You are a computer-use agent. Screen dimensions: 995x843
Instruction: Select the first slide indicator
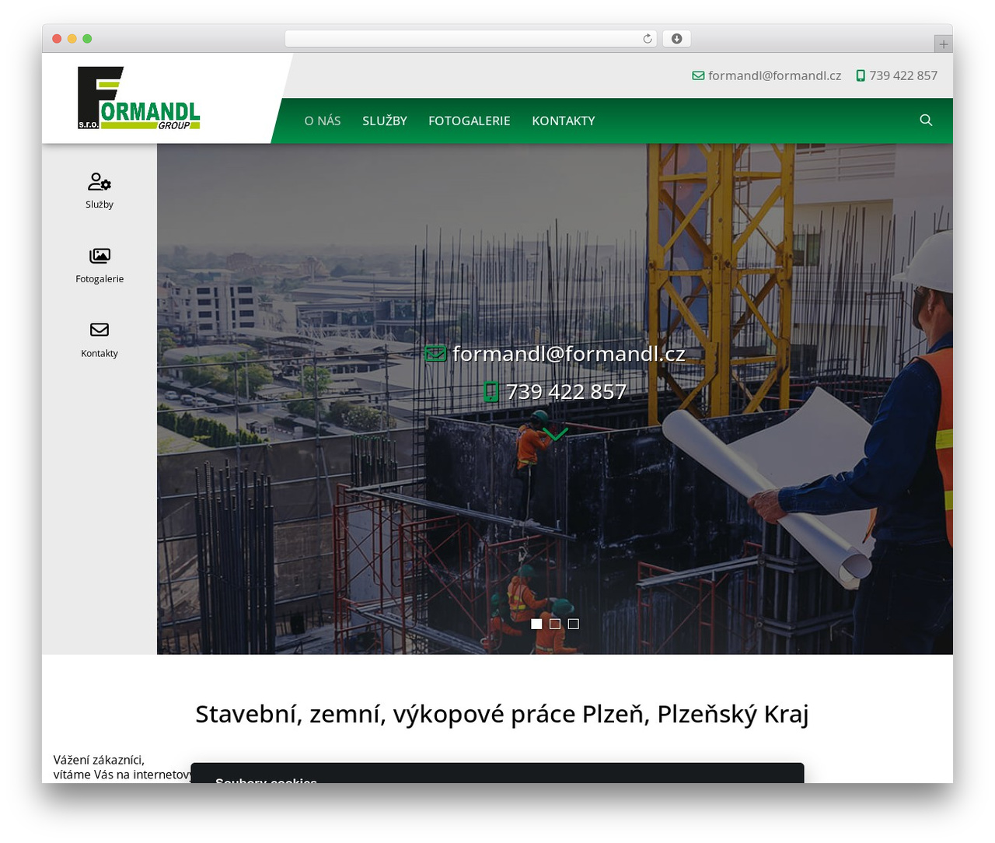coord(536,624)
